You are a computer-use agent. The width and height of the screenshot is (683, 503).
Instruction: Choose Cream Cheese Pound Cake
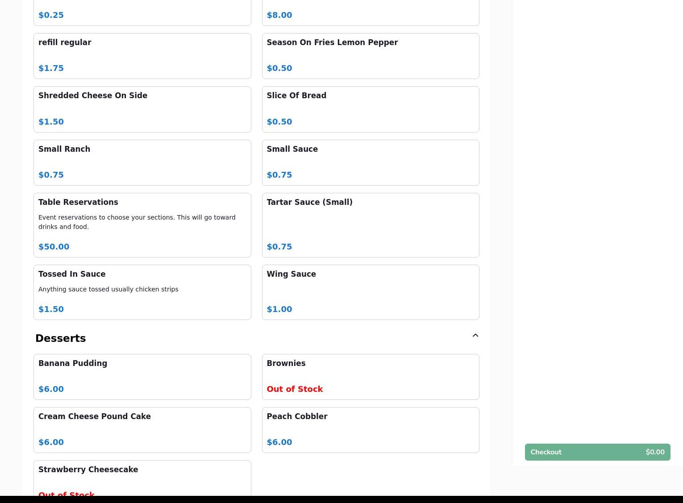[142, 429]
